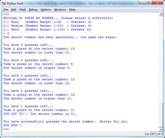Minimize the Python Shell window
This screenshot has height=138, width=165.
142,2
